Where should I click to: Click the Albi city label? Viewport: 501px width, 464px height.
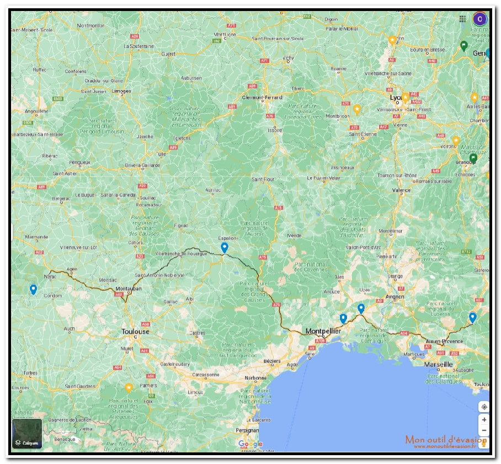(190, 299)
